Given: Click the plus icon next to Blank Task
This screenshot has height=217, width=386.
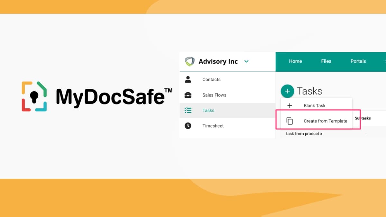Looking at the screenshot, I should click(290, 105).
